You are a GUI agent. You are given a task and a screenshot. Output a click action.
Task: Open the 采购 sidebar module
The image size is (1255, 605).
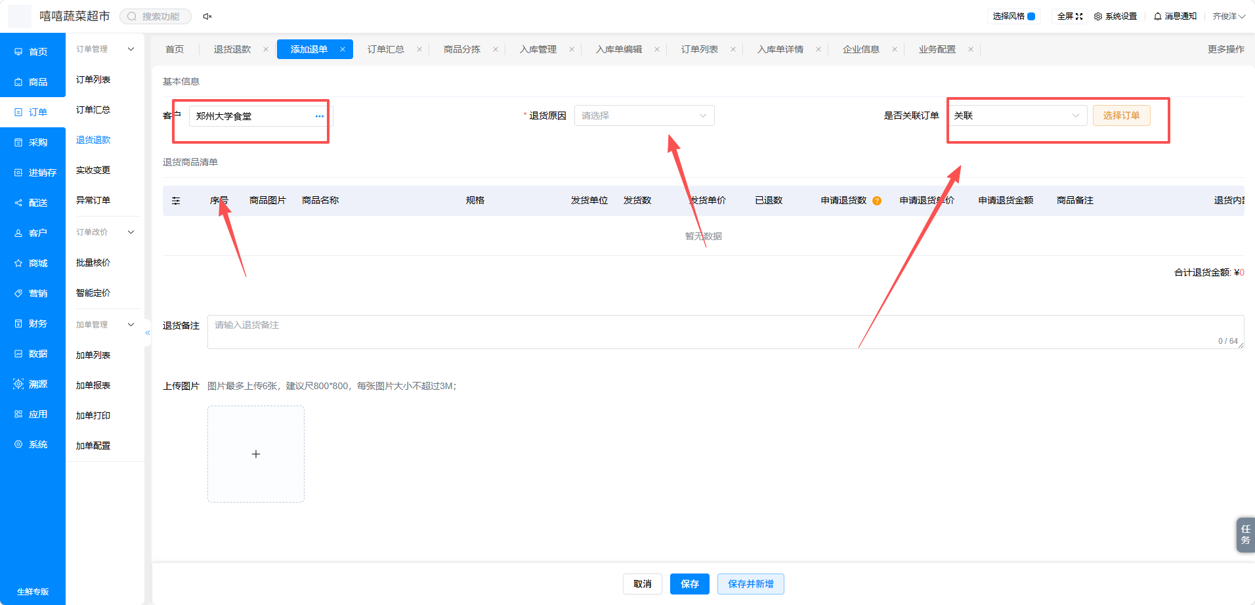tap(32, 142)
